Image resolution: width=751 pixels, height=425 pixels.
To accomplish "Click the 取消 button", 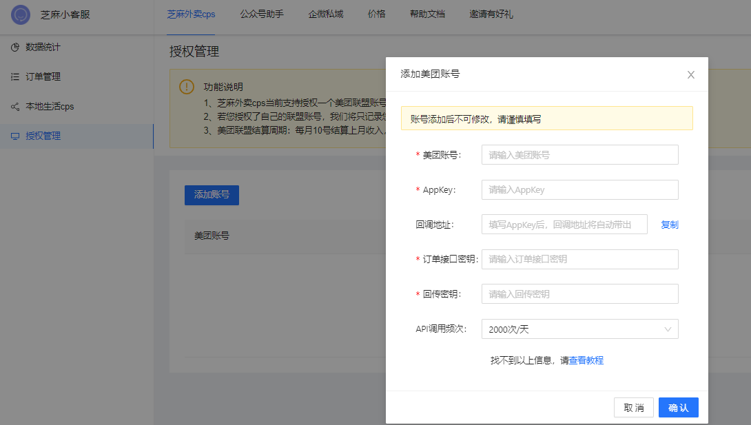I will click(634, 407).
